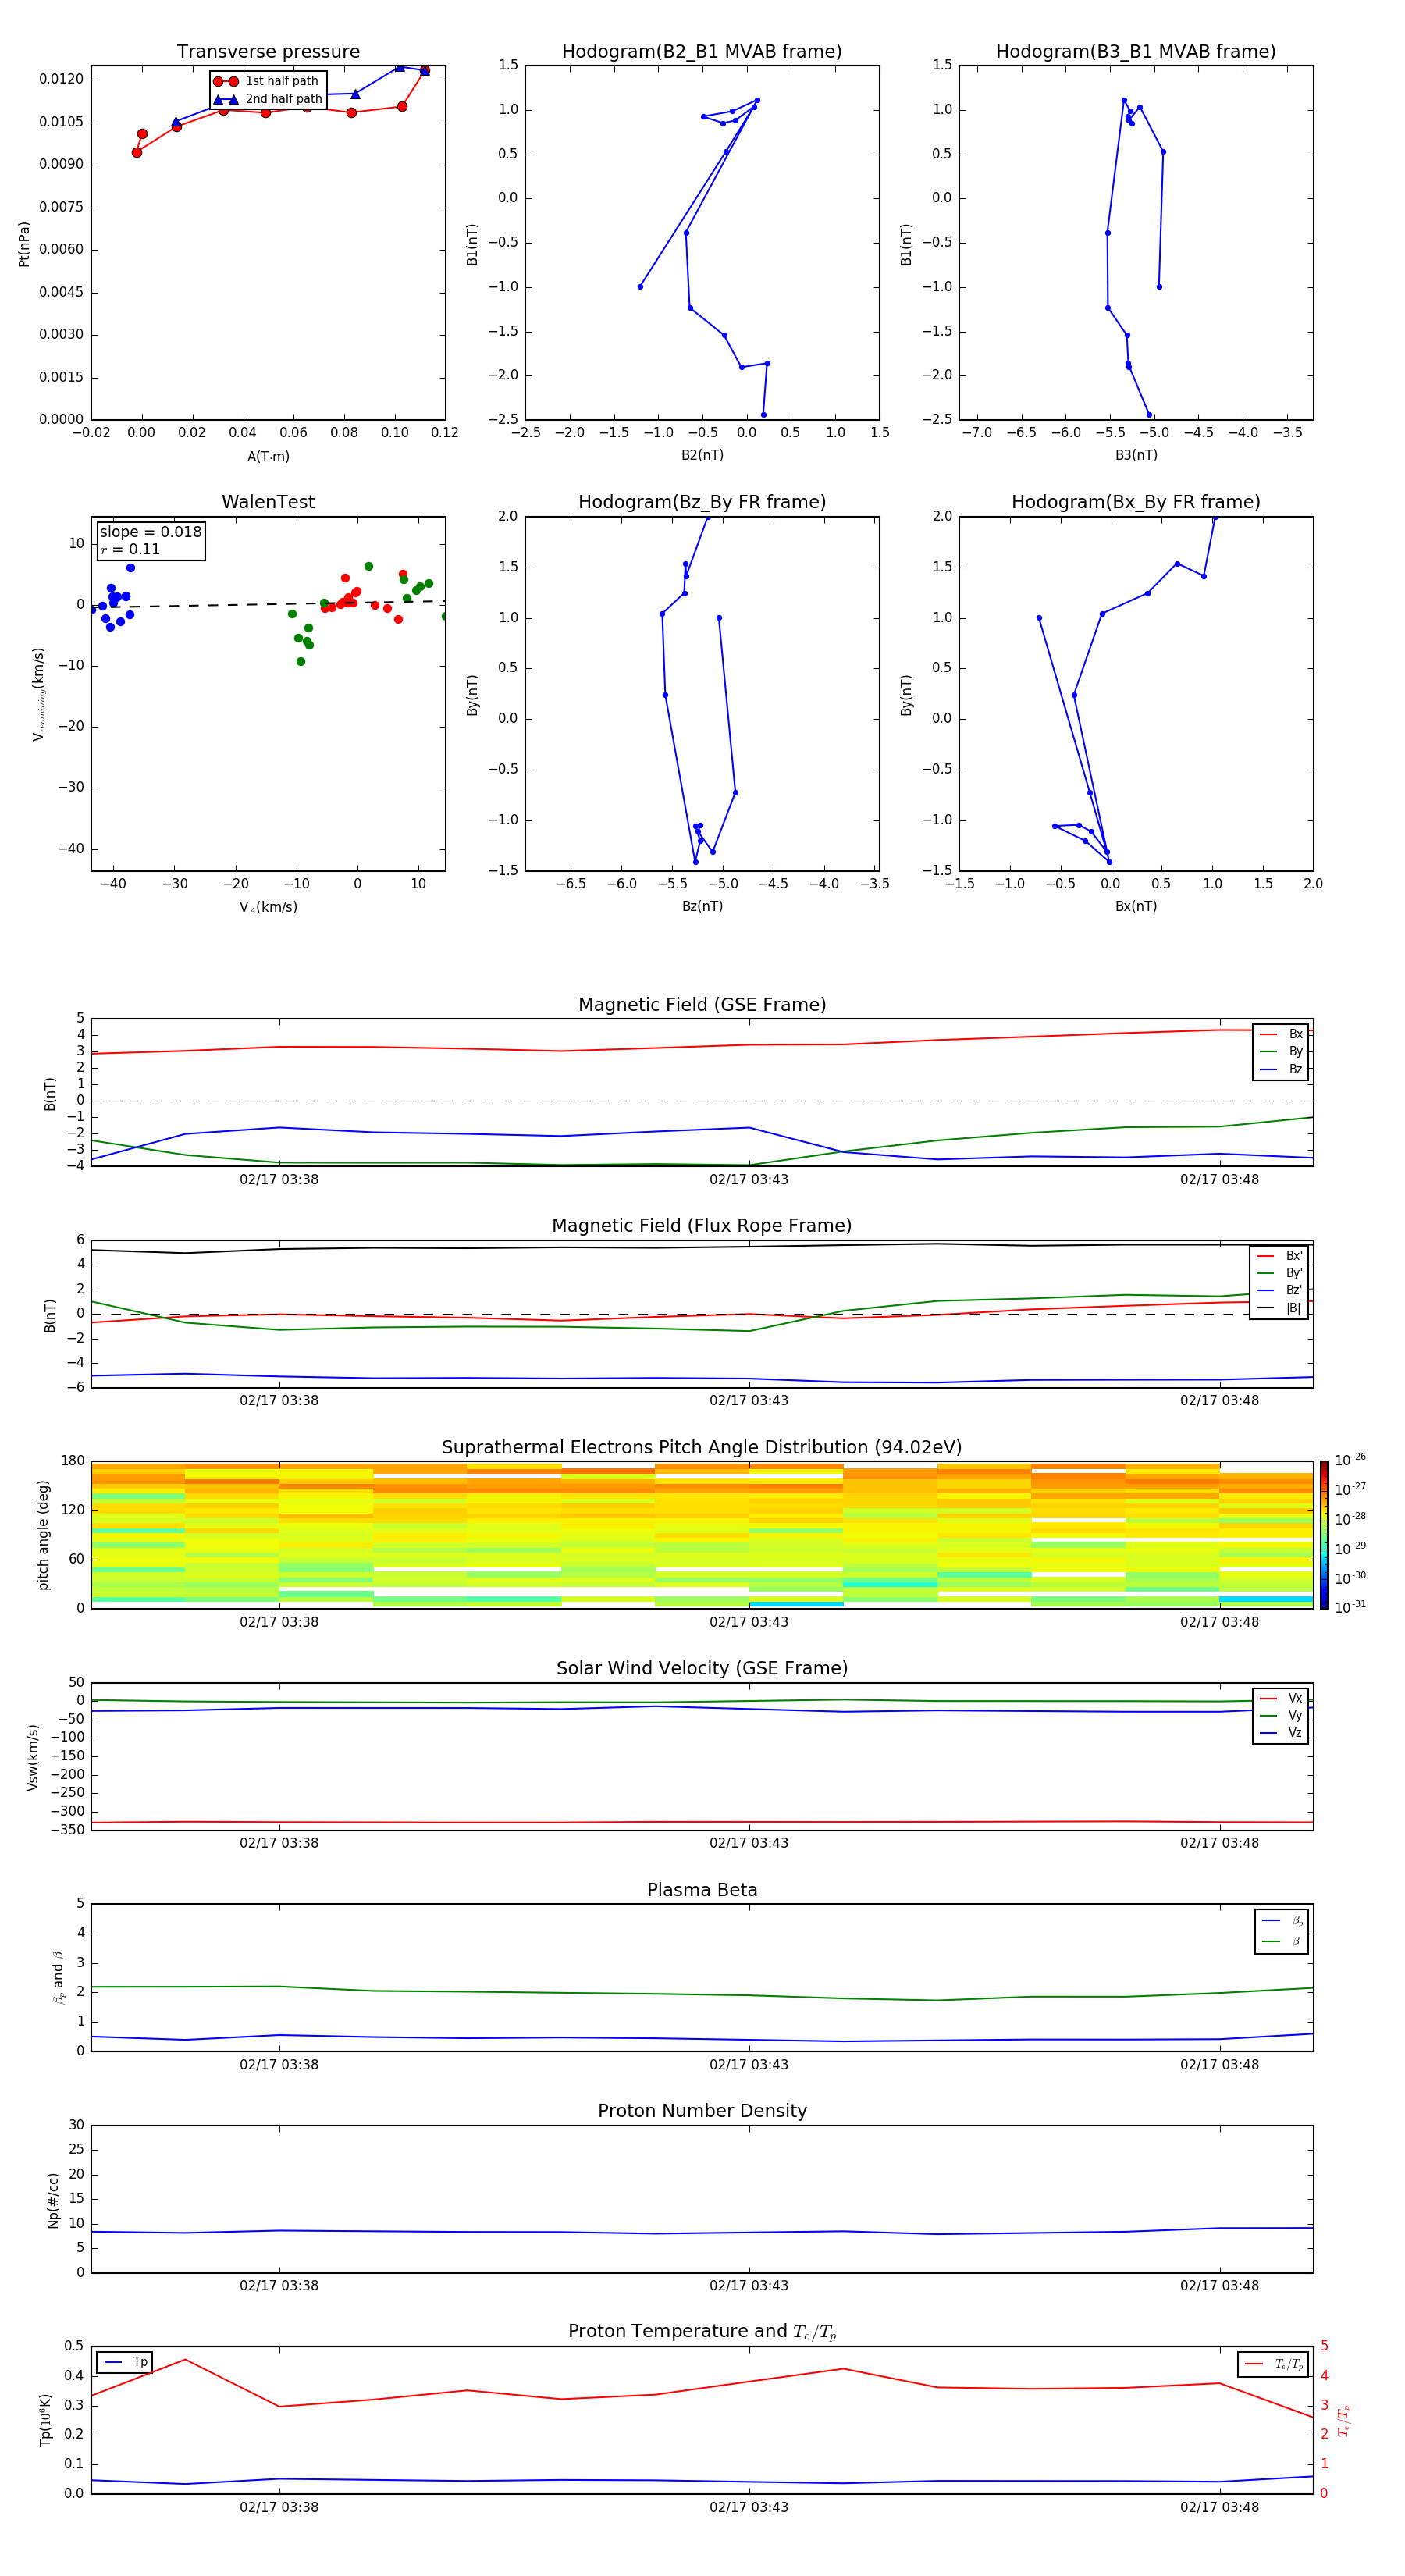
Task: Click the Solar Wind Velocity (GSE Frame) title
Action: [x=702, y=1669]
